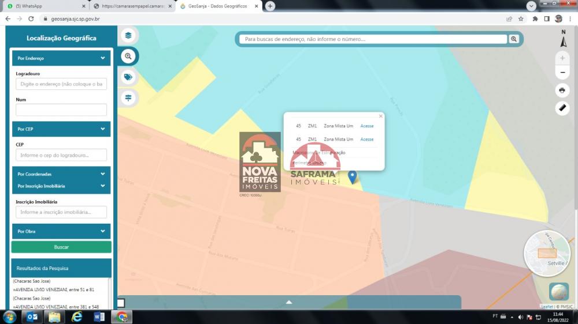Switch to the camarasempapel browser tab
Viewport: 578px width, 324px height.
(x=133, y=6)
